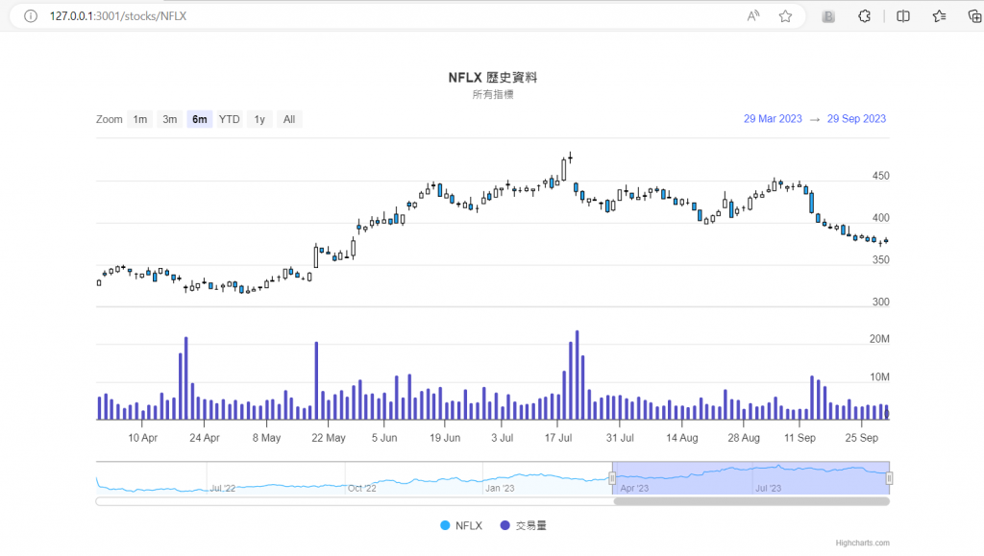Click the navigator left range handle
Image resolution: width=984 pixels, height=556 pixels.
pos(612,478)
